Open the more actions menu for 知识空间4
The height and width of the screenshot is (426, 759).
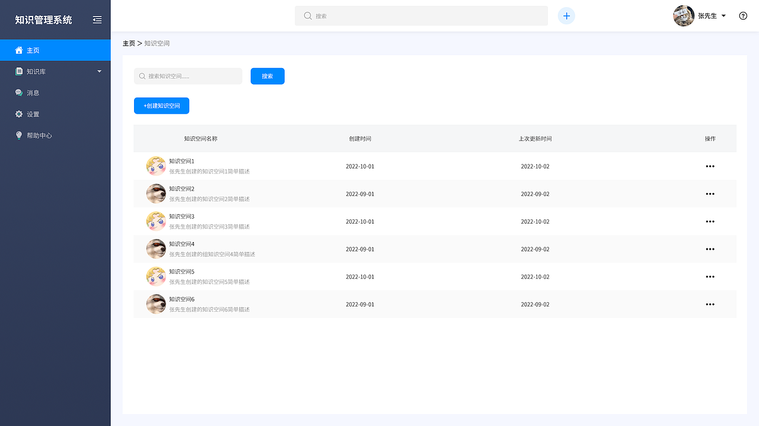[x=710, y=249]
